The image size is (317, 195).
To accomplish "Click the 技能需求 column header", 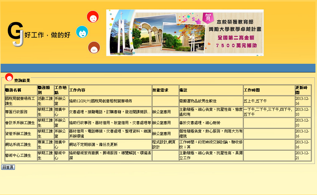I will (160, 90).
